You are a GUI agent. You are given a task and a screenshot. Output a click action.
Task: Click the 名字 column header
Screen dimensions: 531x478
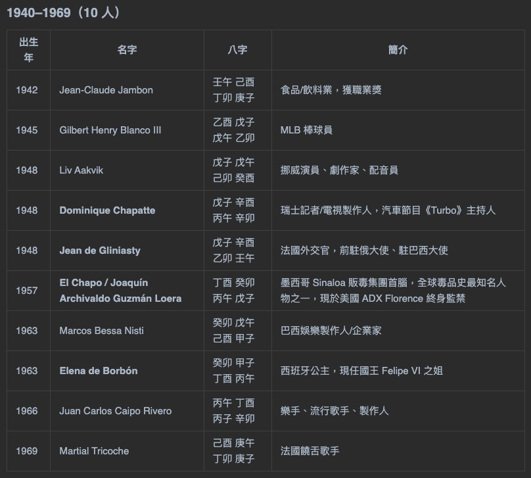(127, 50)
